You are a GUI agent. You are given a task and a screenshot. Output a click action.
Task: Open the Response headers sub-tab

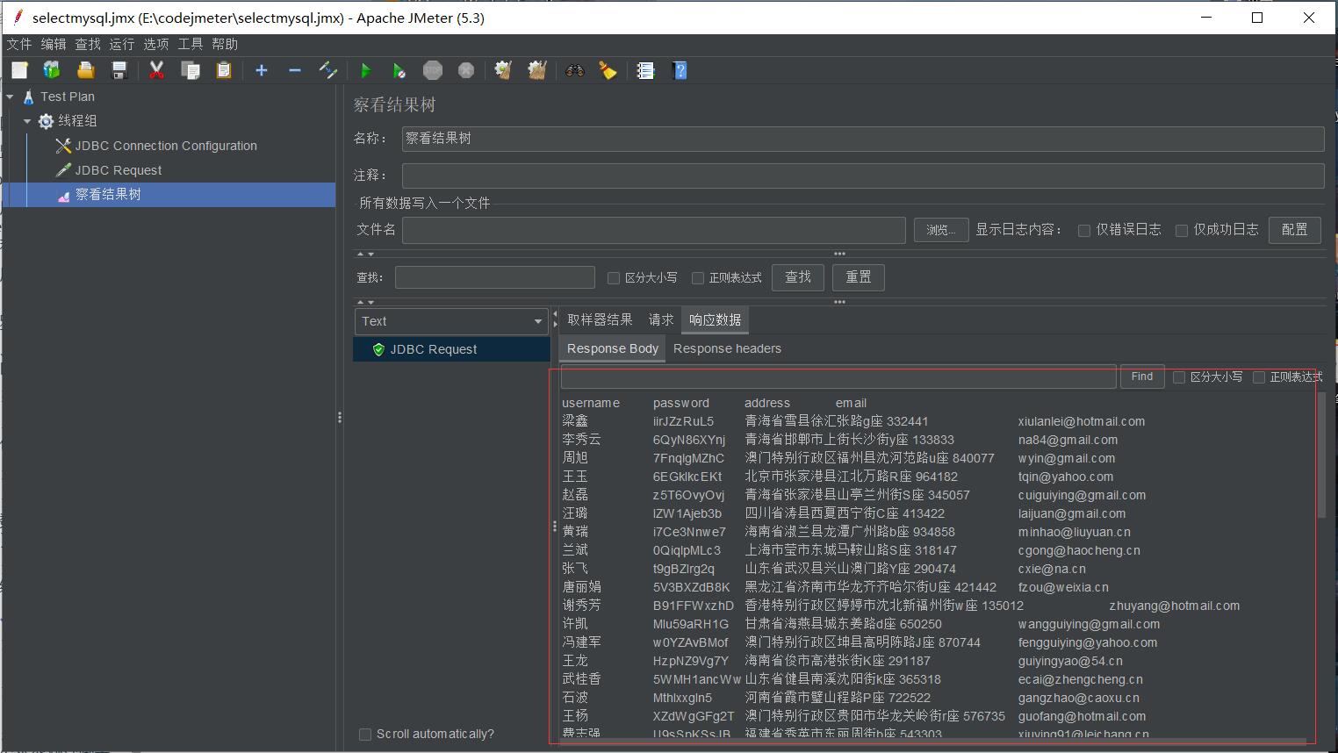pos(727,348)
